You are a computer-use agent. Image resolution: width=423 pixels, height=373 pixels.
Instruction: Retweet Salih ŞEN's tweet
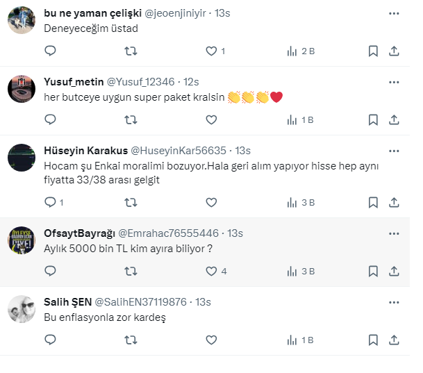[x=130, y=340]
